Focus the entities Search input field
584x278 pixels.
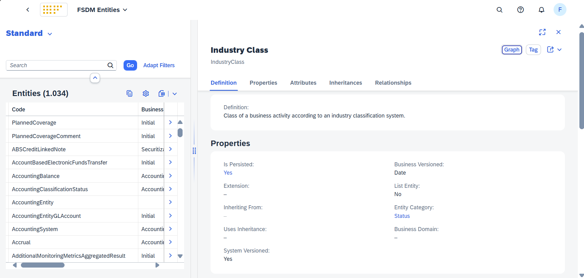57,65
